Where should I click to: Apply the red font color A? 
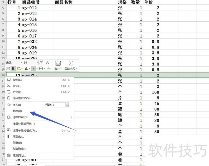pos(26,69)
